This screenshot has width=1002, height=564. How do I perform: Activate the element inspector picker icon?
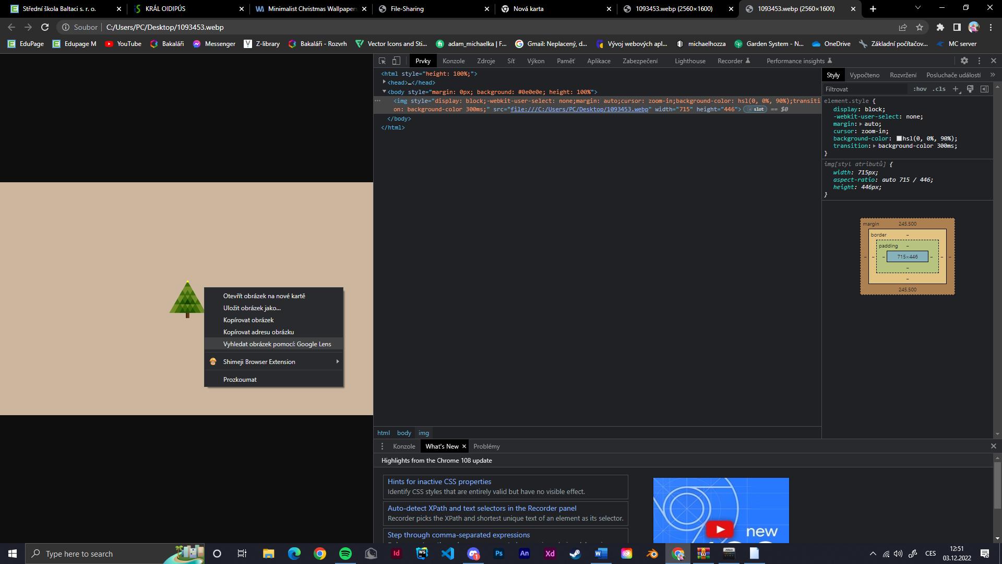coord(382,61)
